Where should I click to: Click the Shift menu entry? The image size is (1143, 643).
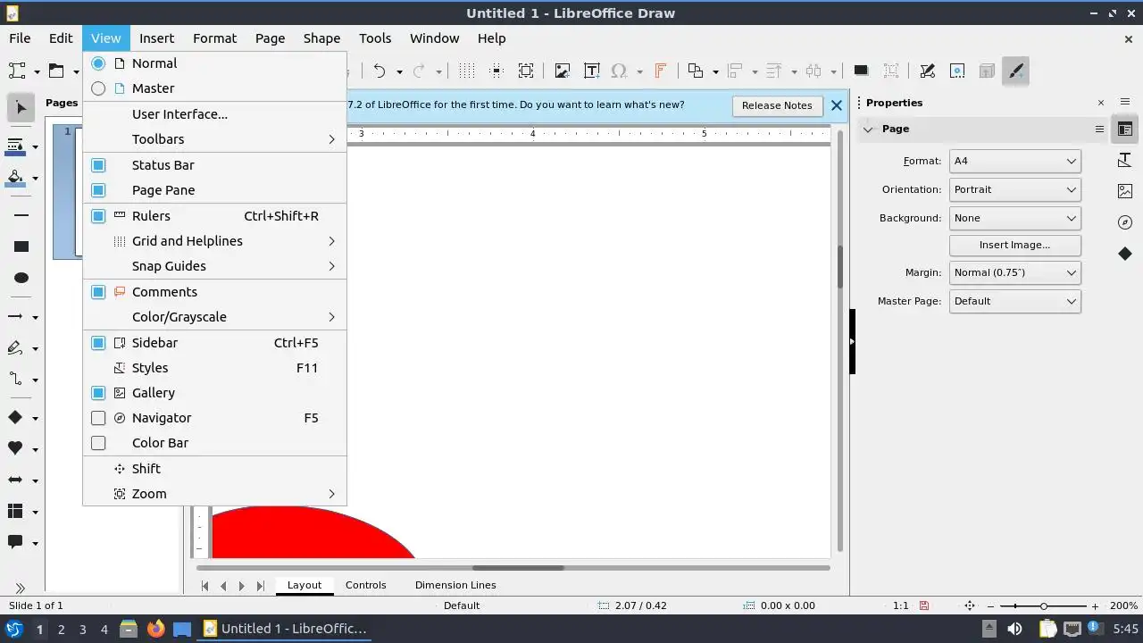pos(214,469)
